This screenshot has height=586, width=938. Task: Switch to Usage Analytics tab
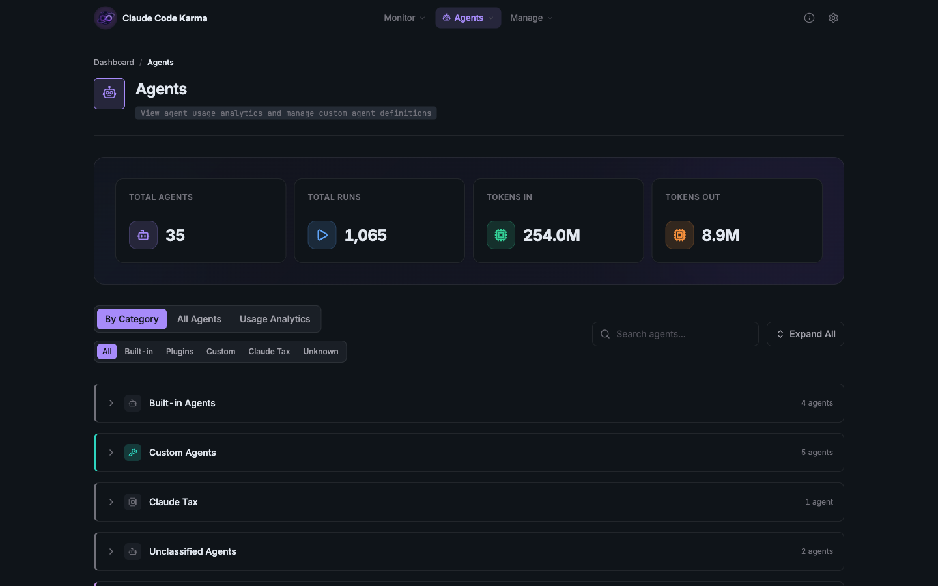275,319
